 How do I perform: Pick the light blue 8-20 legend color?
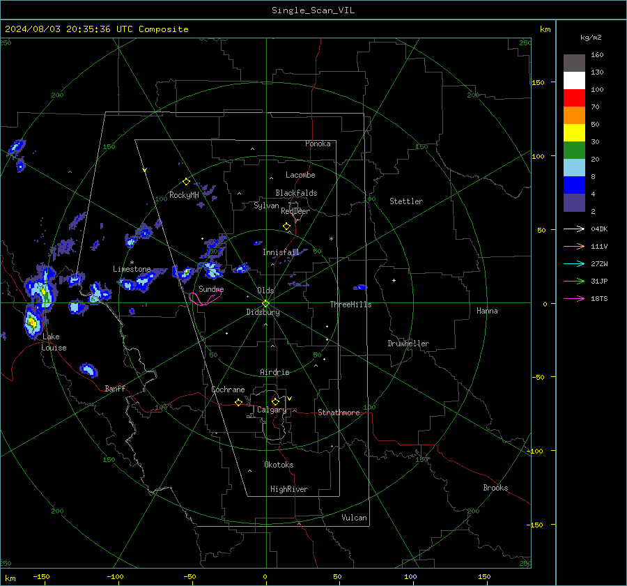(x=574, y=168)
